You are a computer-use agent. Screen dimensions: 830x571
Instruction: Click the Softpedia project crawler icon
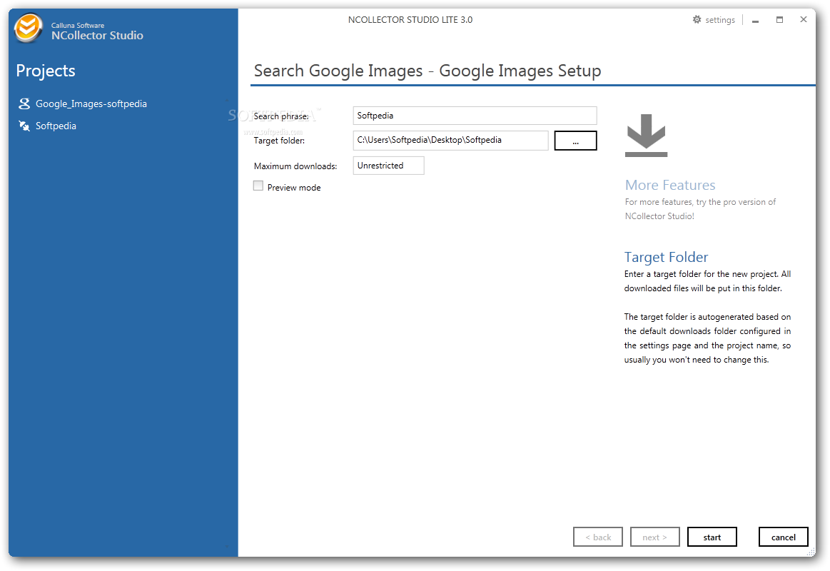point(24,126)
